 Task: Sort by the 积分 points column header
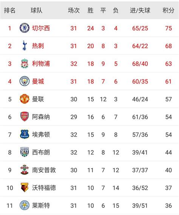pyautogui.click(x=168, y=11)
